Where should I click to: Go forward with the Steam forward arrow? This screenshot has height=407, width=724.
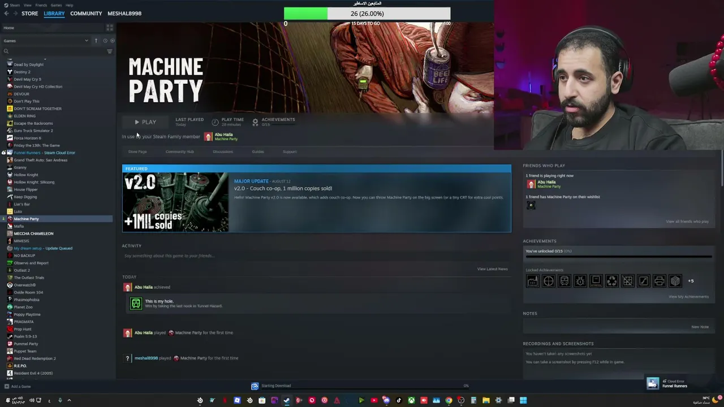[x=15, y=14]
